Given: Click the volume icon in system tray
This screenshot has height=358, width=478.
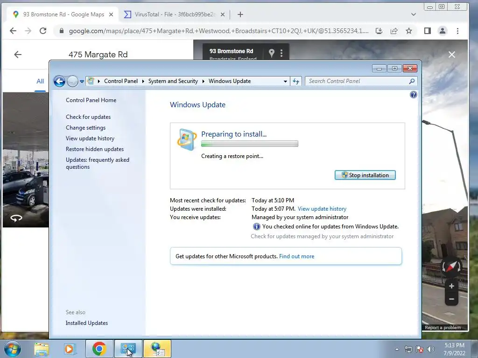Looking at the screenshot, I should pyautogui.click(x=431, y=349).
